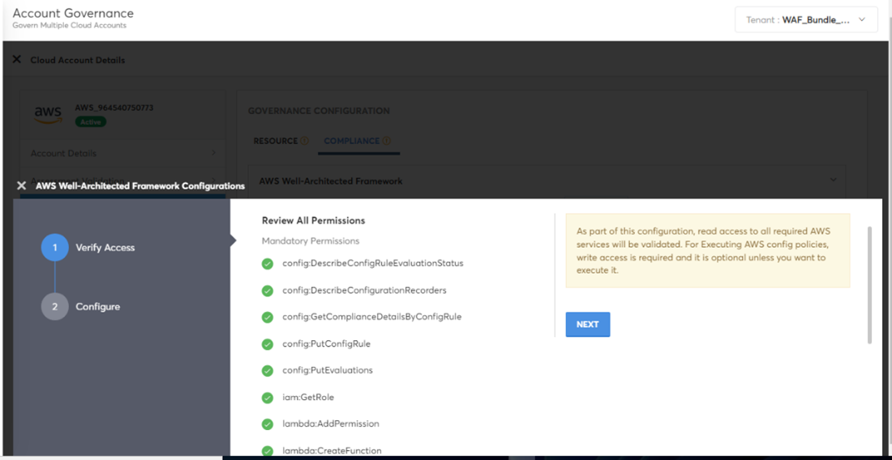Select the lambda:AddPermission permission text
This screenshot has width=892, height=460.
click(x=331, y=424)
